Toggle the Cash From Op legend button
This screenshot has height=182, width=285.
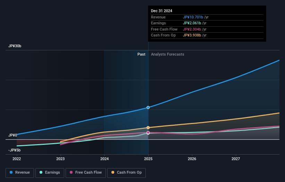coord(126,173)
